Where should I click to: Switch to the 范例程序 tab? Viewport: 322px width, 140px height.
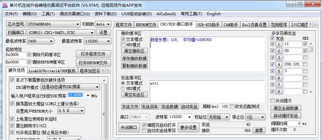(x=279, y=25)
